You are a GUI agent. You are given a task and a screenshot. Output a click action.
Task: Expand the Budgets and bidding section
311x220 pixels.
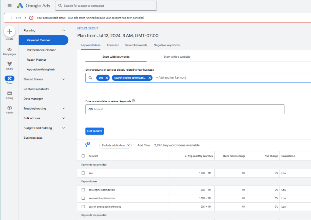[x=64, y=128]
